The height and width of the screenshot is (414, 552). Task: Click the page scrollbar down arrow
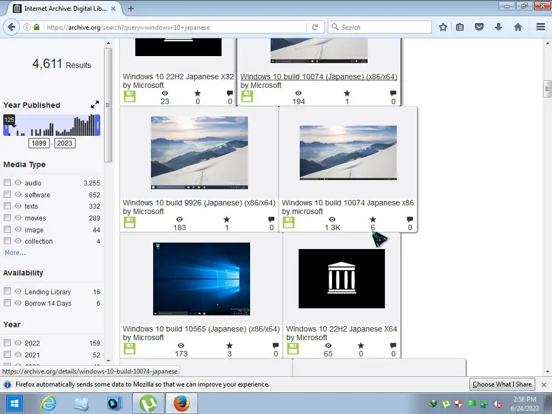click(548, 372)
